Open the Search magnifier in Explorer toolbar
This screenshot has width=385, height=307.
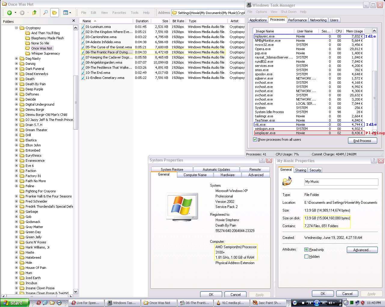click(45, 13)
